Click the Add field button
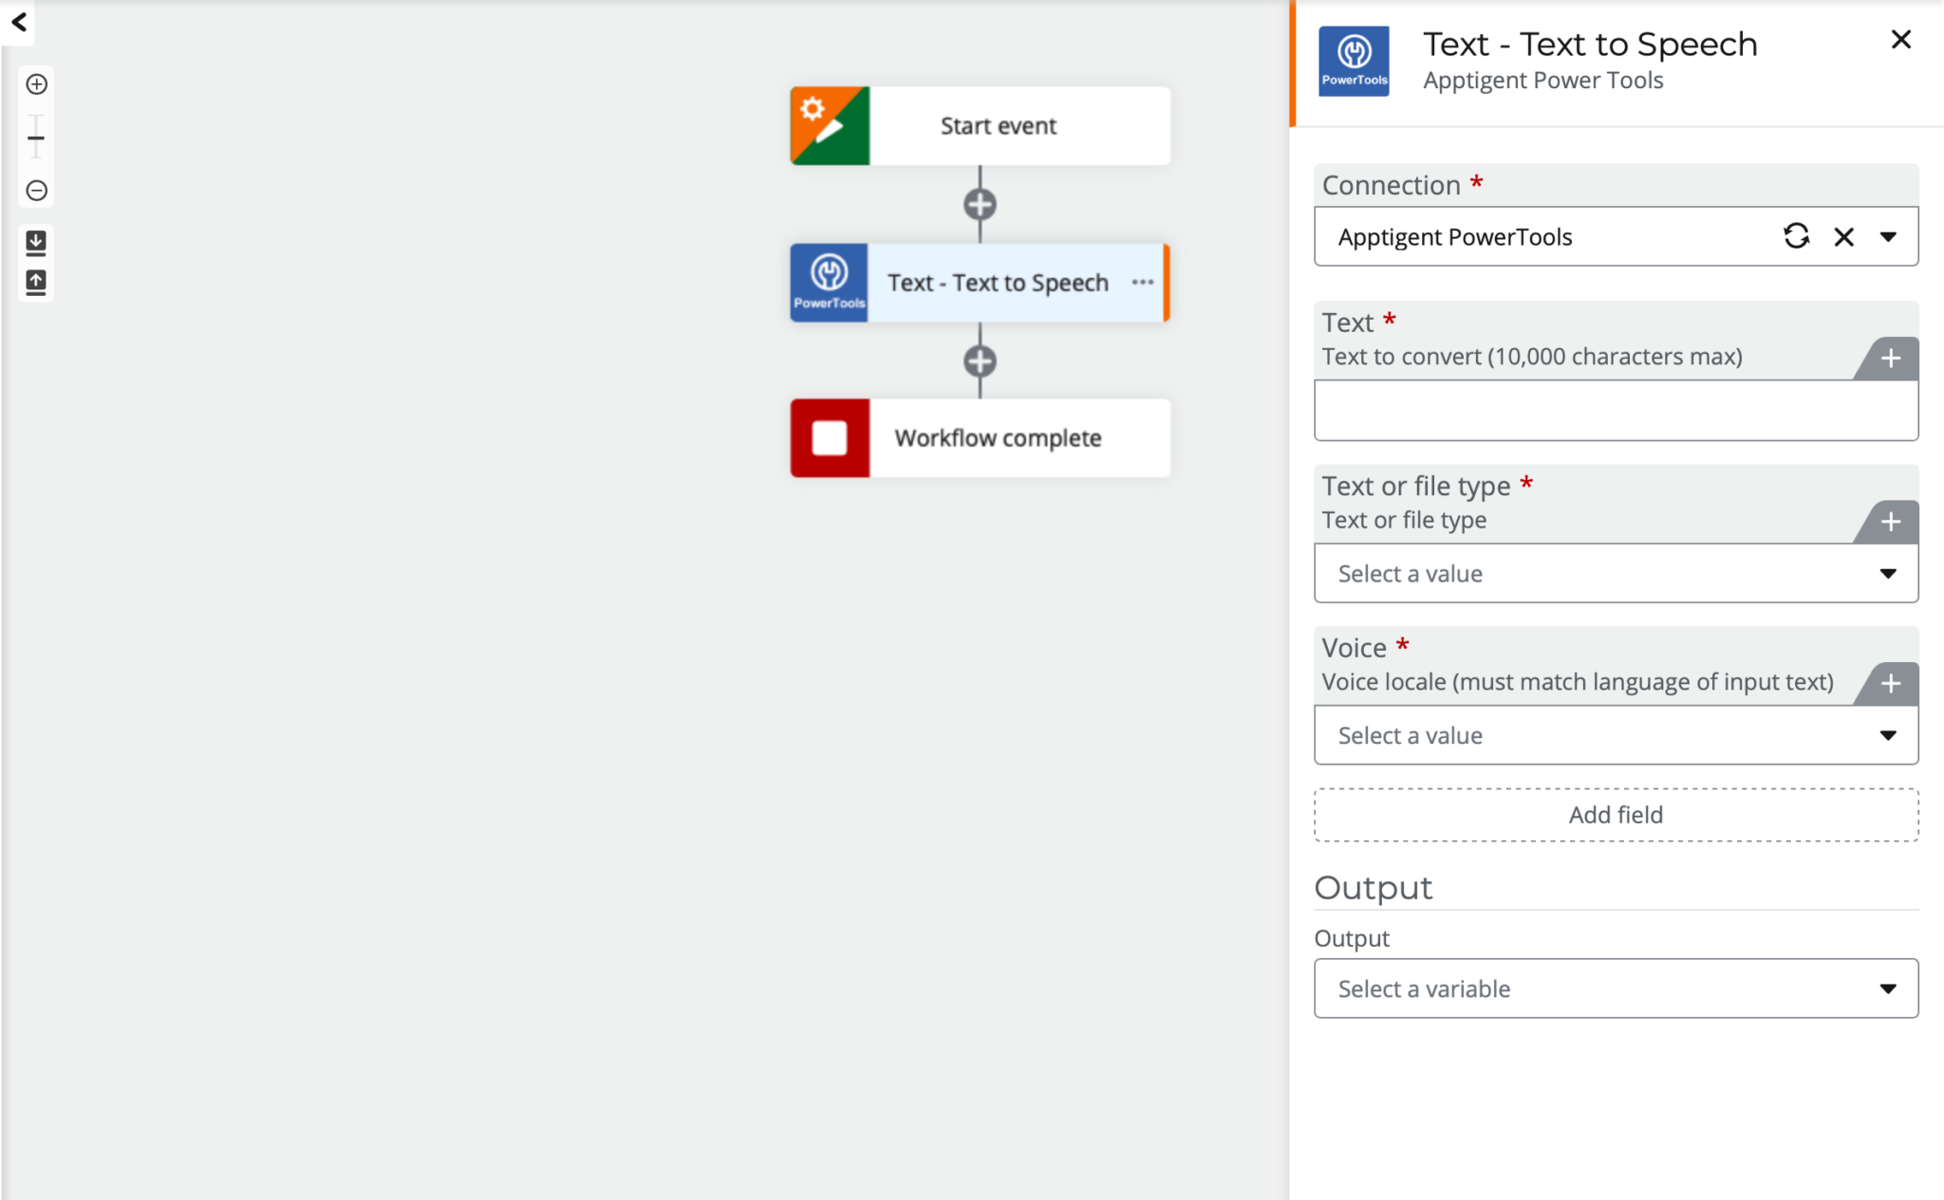 pyautogui.click(x=1615, y=814)
